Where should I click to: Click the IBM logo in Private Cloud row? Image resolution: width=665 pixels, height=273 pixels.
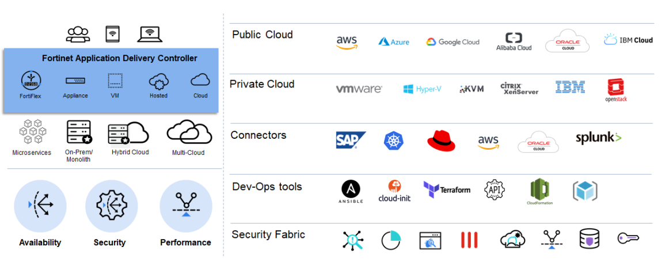570,87
